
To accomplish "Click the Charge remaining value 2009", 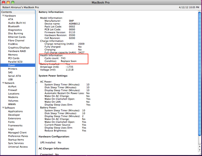I will [x=81, y=44].
